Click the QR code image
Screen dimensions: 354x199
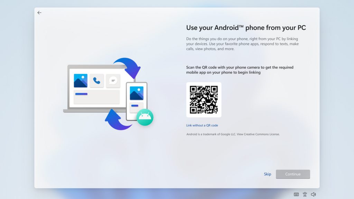pyautogui.click(x=204, y=100)
